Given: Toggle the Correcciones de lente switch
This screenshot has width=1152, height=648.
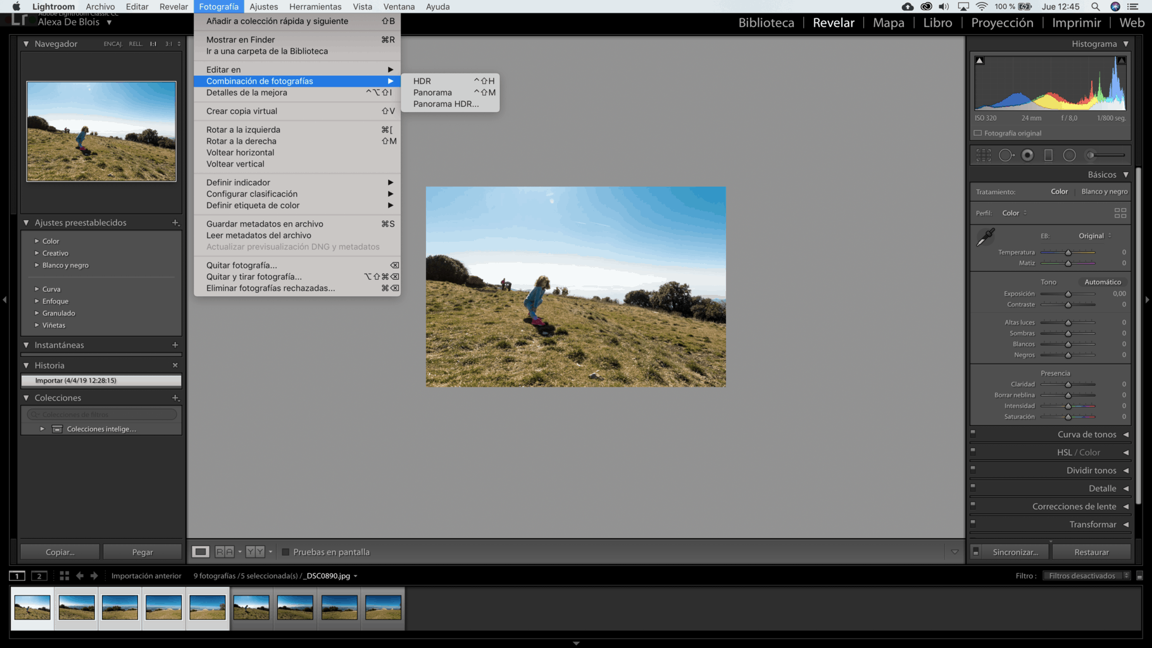Looking at the screenshot, I should (x=973, y=506).
